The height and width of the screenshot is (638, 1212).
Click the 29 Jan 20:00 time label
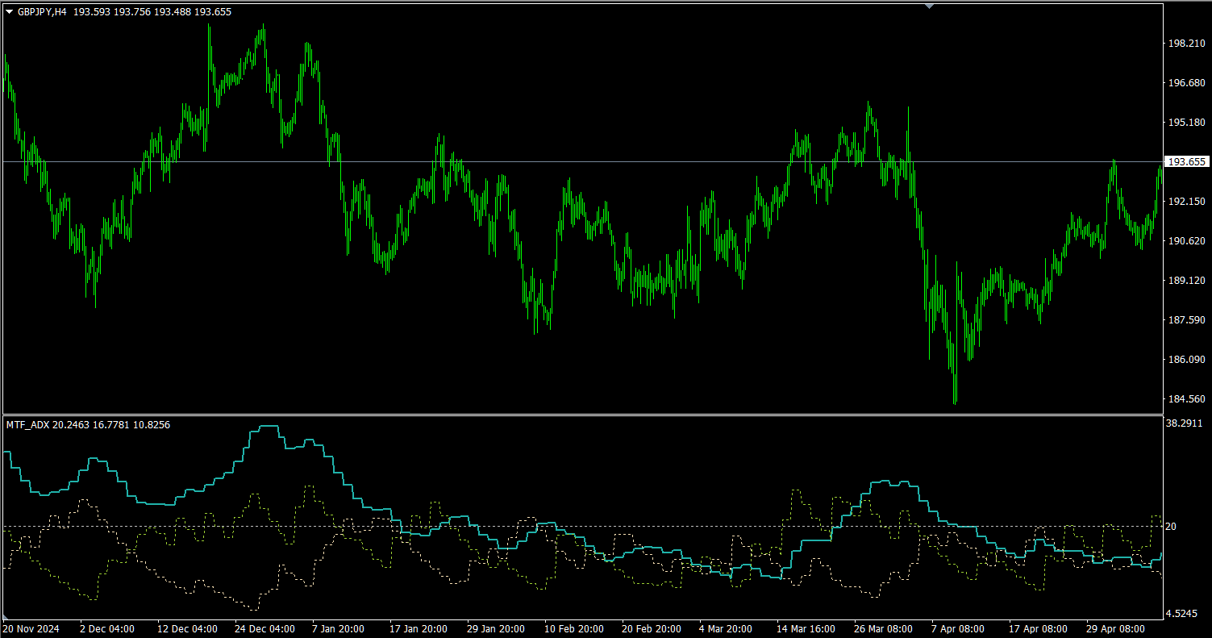(x=497, y=628)
